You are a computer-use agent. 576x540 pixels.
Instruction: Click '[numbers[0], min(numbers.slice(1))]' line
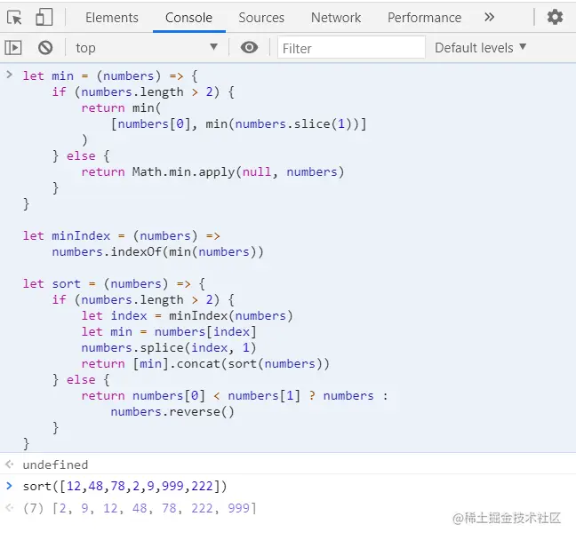point(239,124)
